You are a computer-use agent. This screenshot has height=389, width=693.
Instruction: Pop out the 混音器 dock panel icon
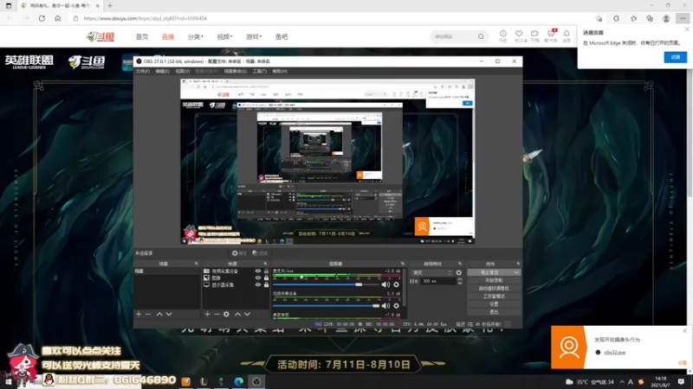click(x=403, y=264)
